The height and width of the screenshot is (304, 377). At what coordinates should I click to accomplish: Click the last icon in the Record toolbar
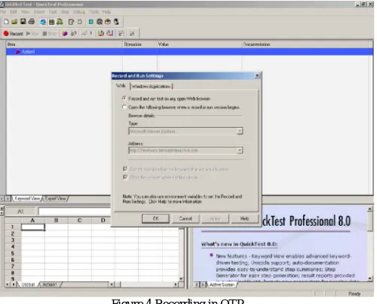132,33
